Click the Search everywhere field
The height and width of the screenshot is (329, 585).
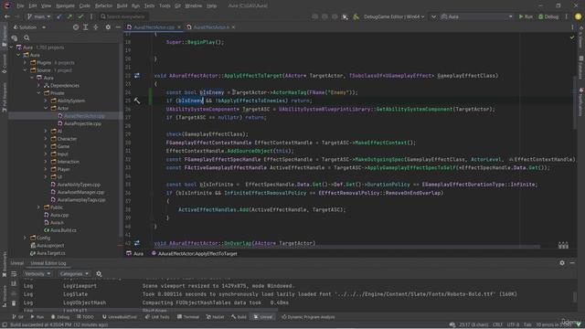point(124,16)
